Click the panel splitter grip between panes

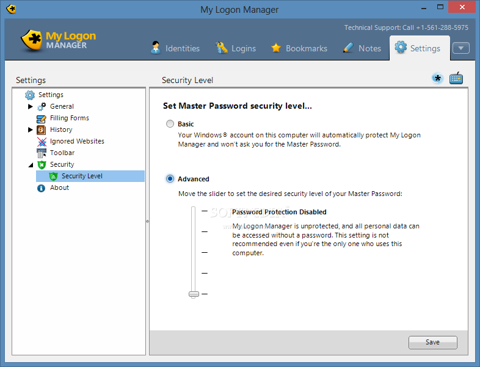pyautogui.click(x=148, y=221)
